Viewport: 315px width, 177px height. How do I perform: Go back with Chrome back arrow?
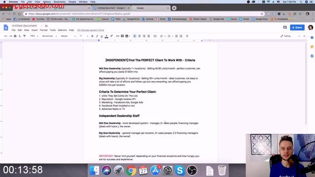(3, 14)
